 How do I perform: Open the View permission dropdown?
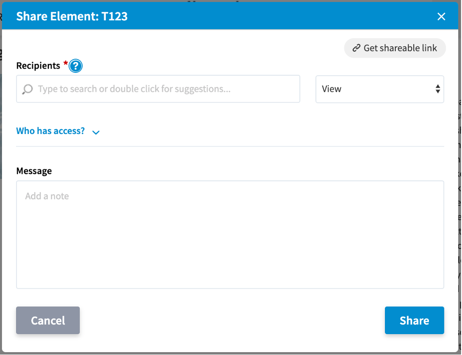pos(379,89)
